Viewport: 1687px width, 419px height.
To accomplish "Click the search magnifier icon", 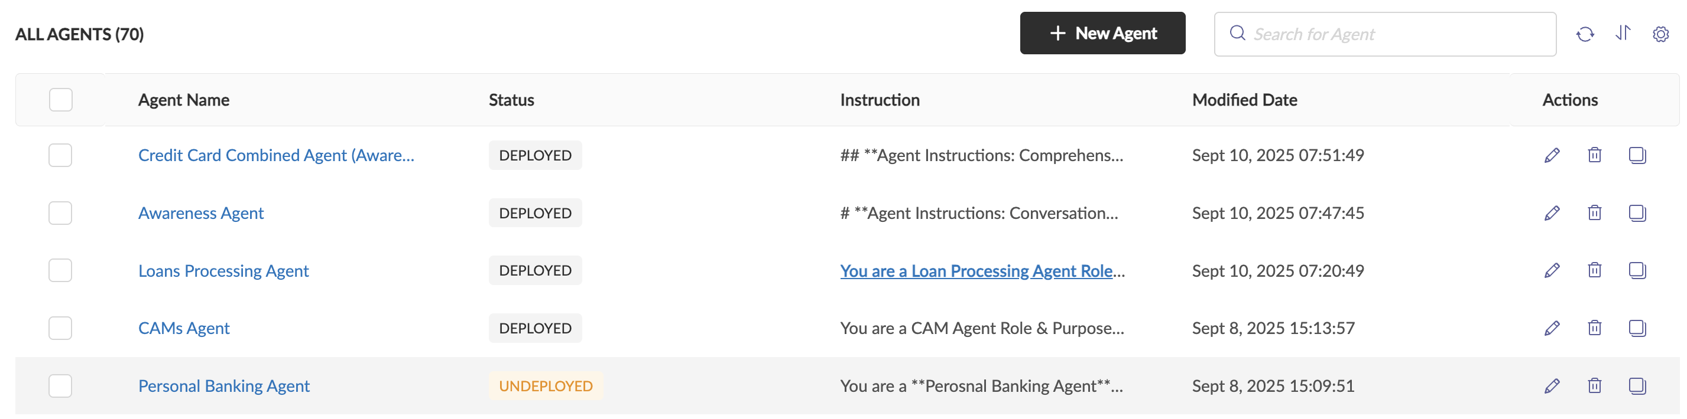I will click(x=1238, y=33).
